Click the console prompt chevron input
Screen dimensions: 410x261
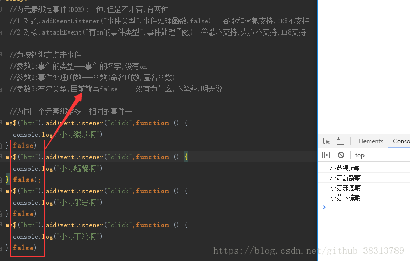[324, 207]
